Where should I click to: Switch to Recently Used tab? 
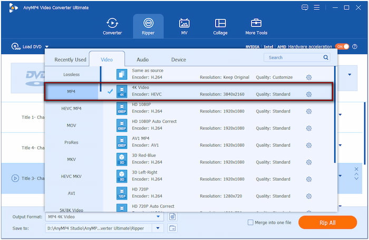pyautogui.click(x=70, y=60)
